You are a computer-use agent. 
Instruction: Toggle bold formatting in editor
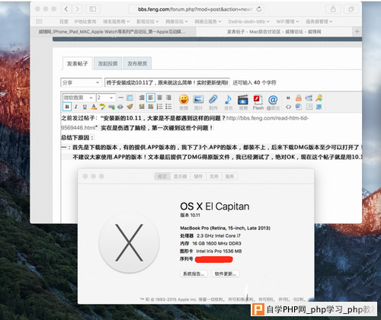67,107
